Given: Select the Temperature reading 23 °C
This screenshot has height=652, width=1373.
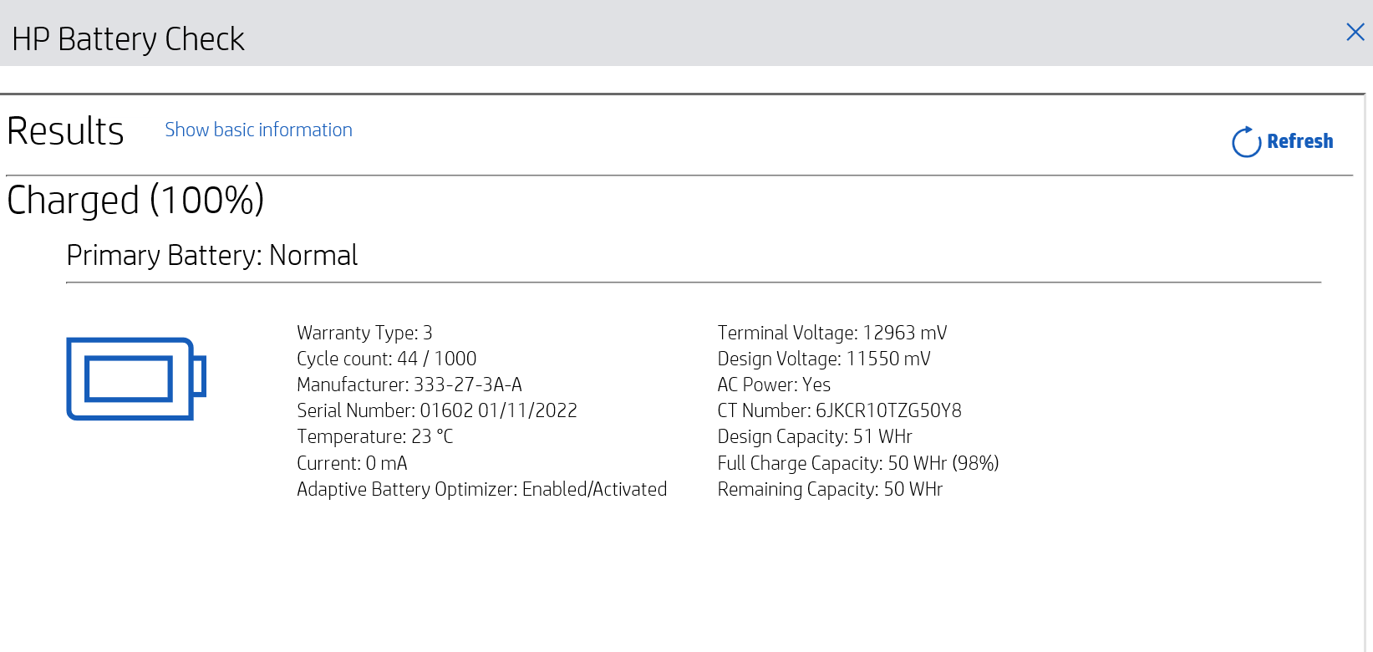Looking at the screenshot, I should (374, 436).
